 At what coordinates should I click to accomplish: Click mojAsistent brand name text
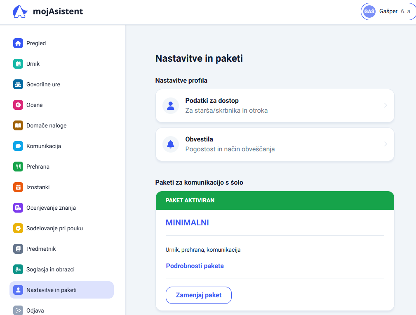[x=58, y=12]
